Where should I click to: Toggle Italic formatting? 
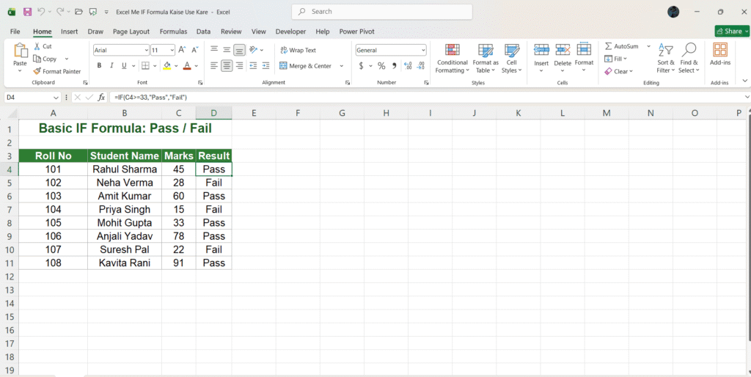(x=111, y=65)
